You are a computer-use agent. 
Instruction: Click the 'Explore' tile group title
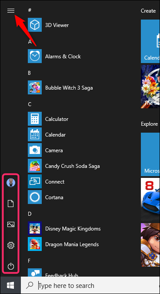point(149,124)
